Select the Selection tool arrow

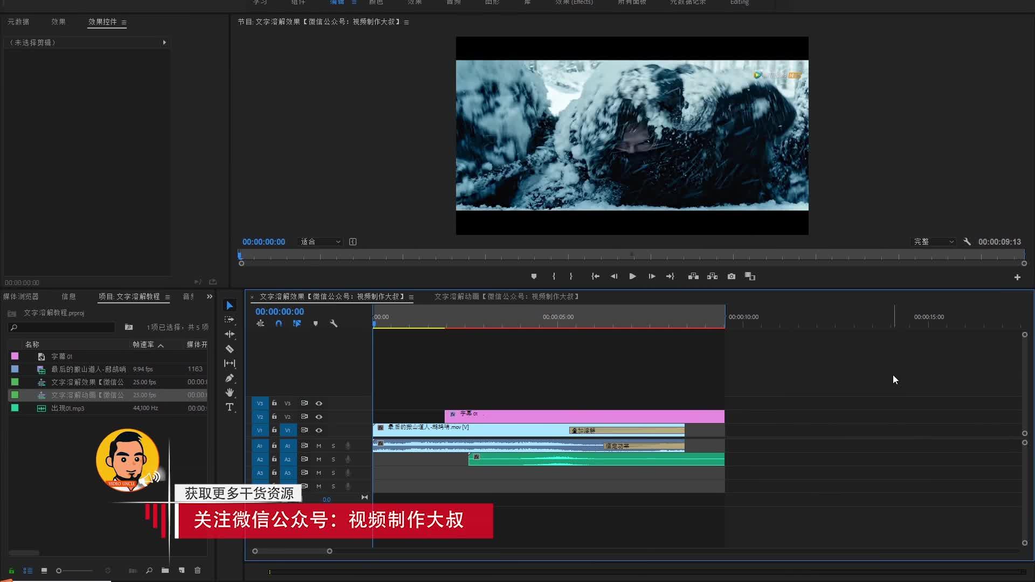[230, 306]
